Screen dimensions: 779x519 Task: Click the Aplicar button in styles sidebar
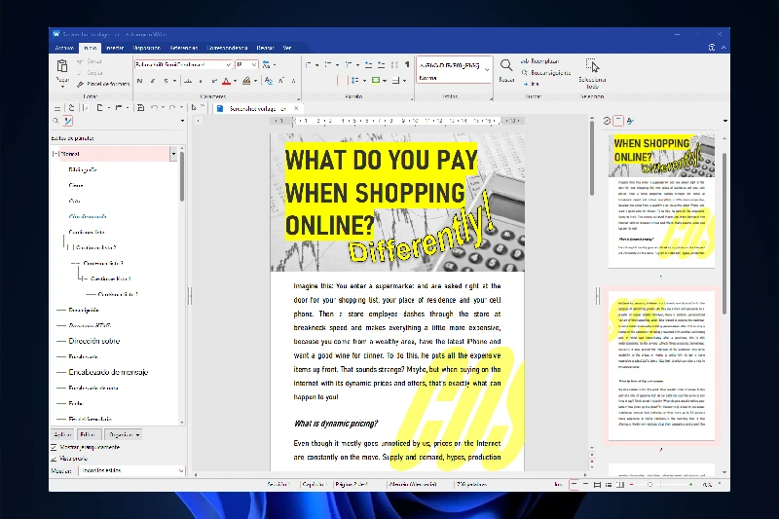(x=63, y=435)
